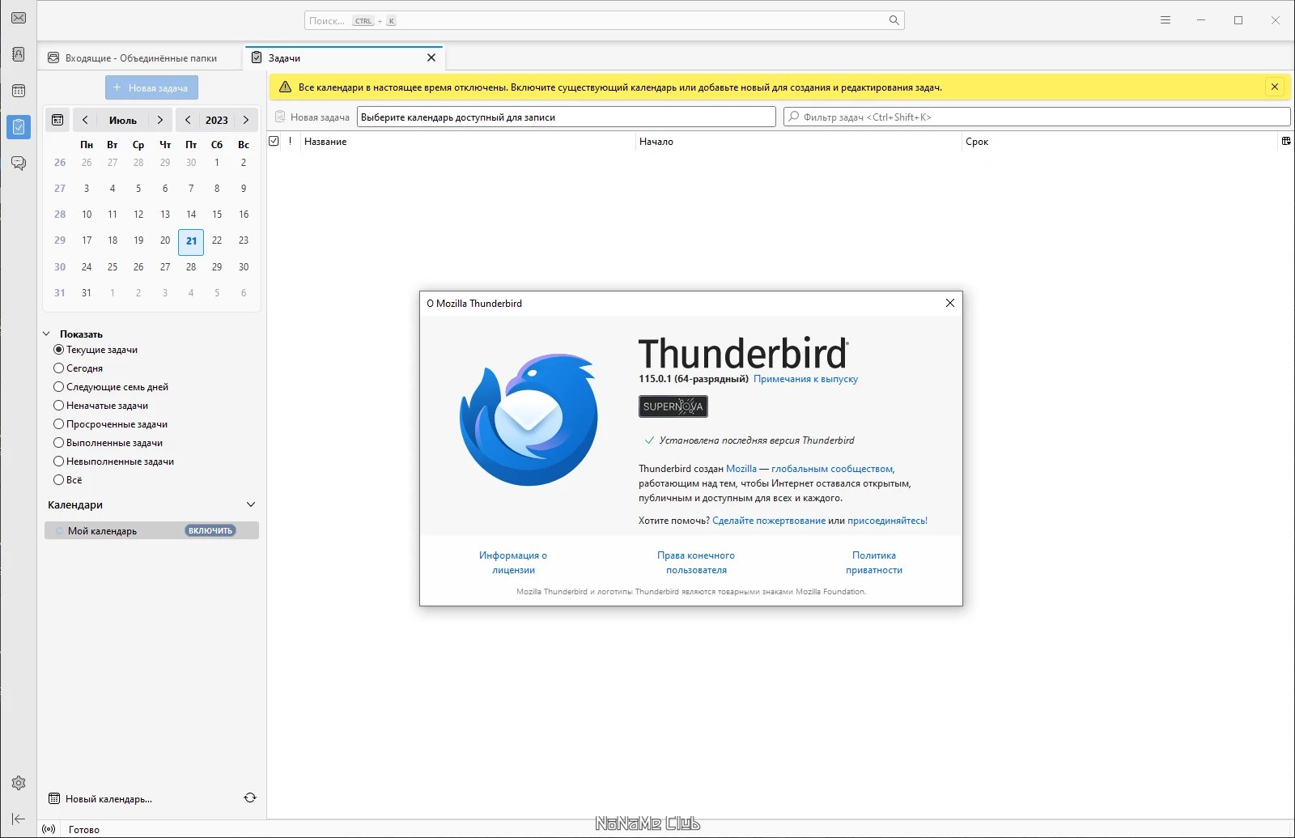Click the synchronize calendars refresh icon
Image resolution: width=1295 pixels, height=838 pixels.
coord(250,798)
